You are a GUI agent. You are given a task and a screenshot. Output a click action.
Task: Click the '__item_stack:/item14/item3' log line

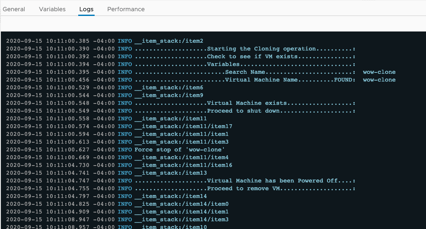click(181, 220)
